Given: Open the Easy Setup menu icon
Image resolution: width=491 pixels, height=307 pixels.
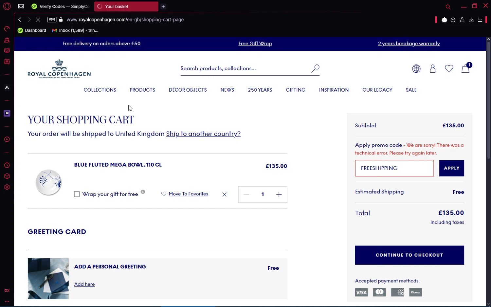Looking at the screenshot, I should click(x=480, y=20).
